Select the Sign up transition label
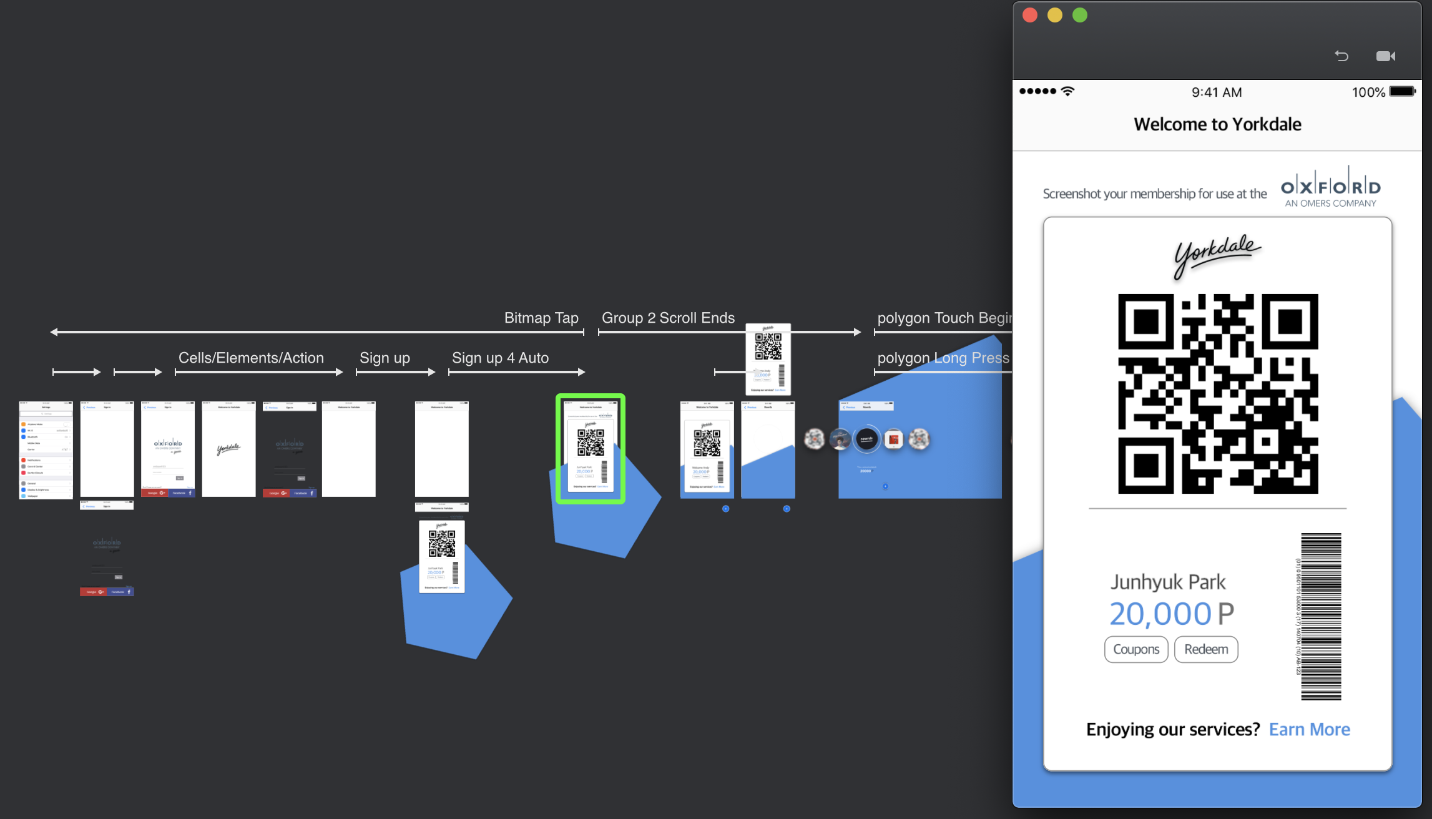Screen dimensions: 1432x819 point(385,358)
